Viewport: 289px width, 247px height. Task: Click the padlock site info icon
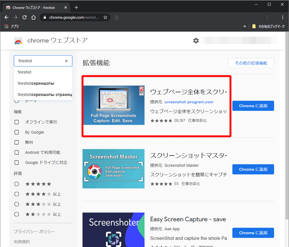point(44,17)
